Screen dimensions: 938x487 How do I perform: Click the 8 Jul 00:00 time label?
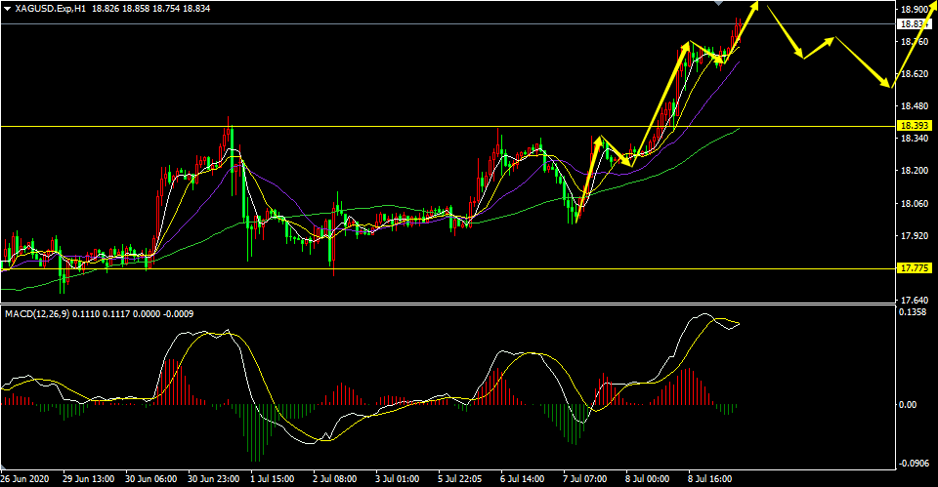pyautogui.click(x=647, y=479)
